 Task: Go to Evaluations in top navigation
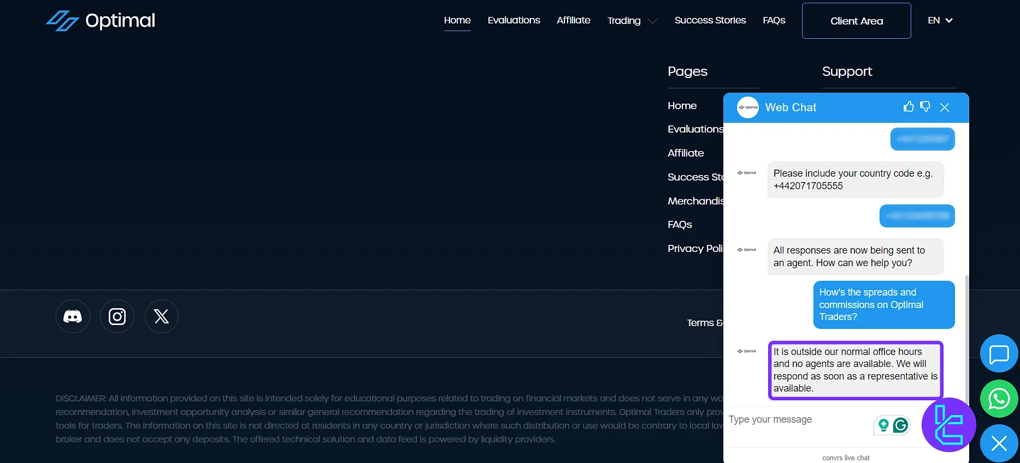pyautogui.click(x=514, y=20)
